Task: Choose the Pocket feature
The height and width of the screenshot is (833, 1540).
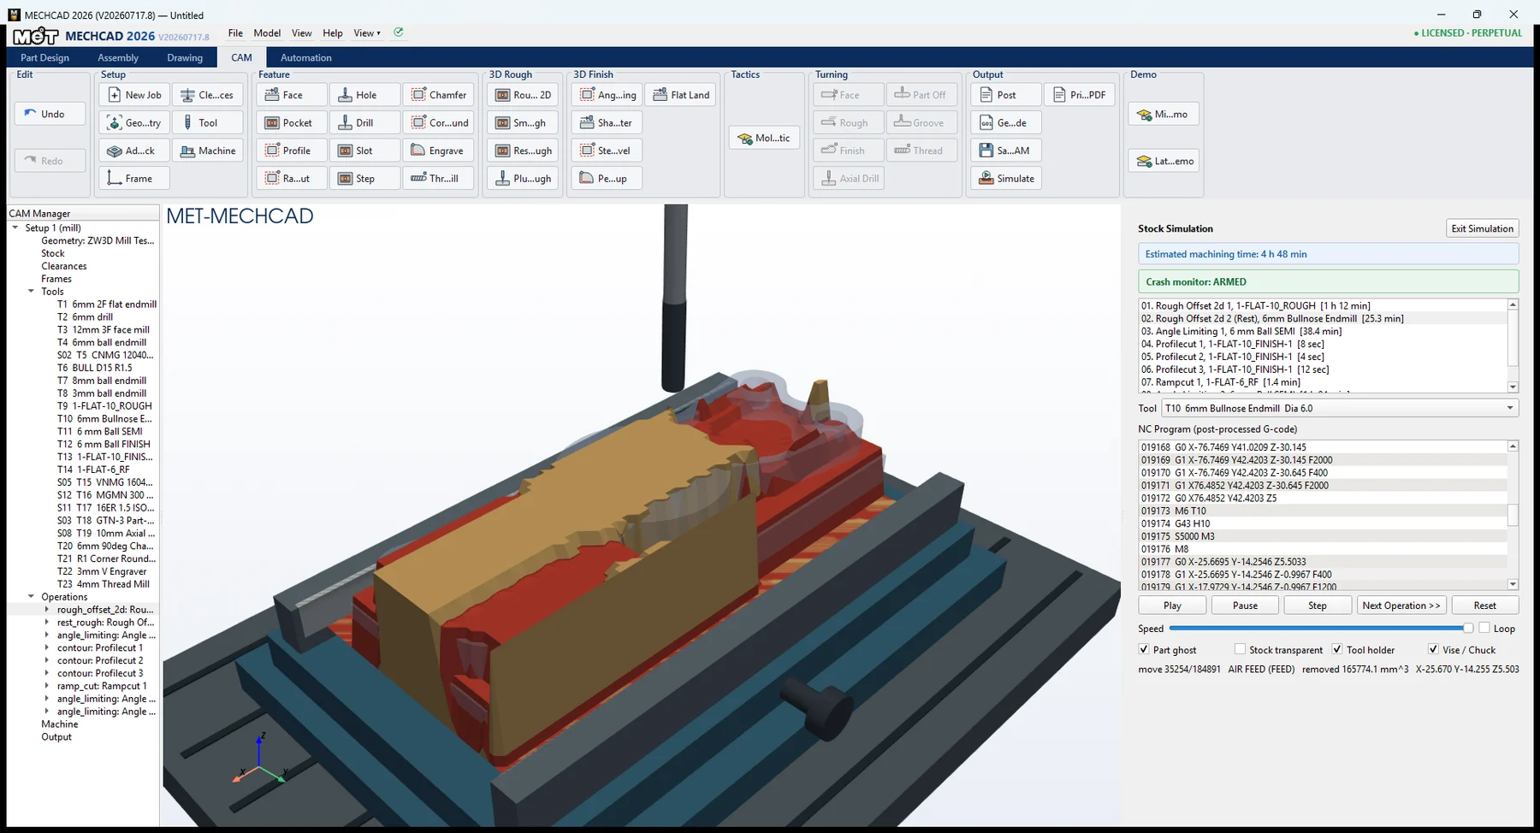Action: [292, 122]
